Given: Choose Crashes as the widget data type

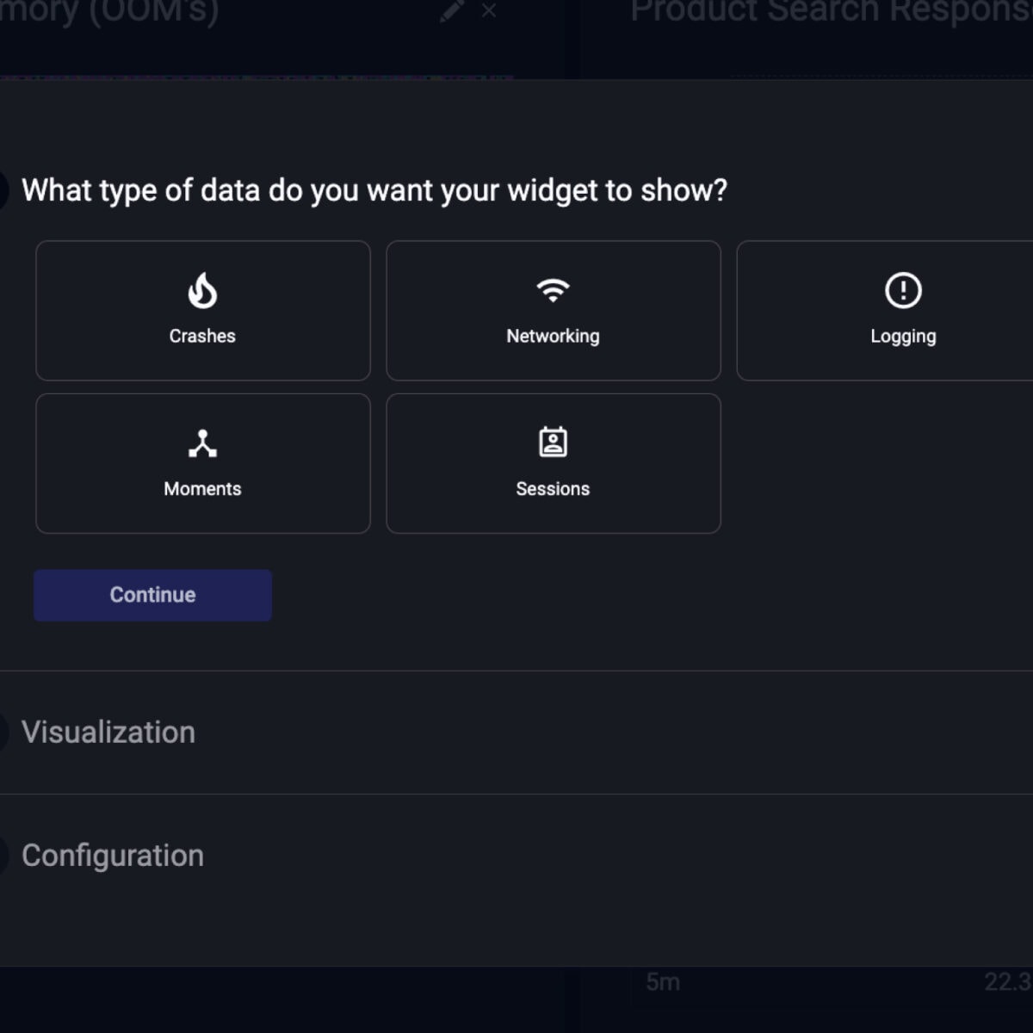Looking at the screenshot, I should pyautogui.click(x=202, y=311).
